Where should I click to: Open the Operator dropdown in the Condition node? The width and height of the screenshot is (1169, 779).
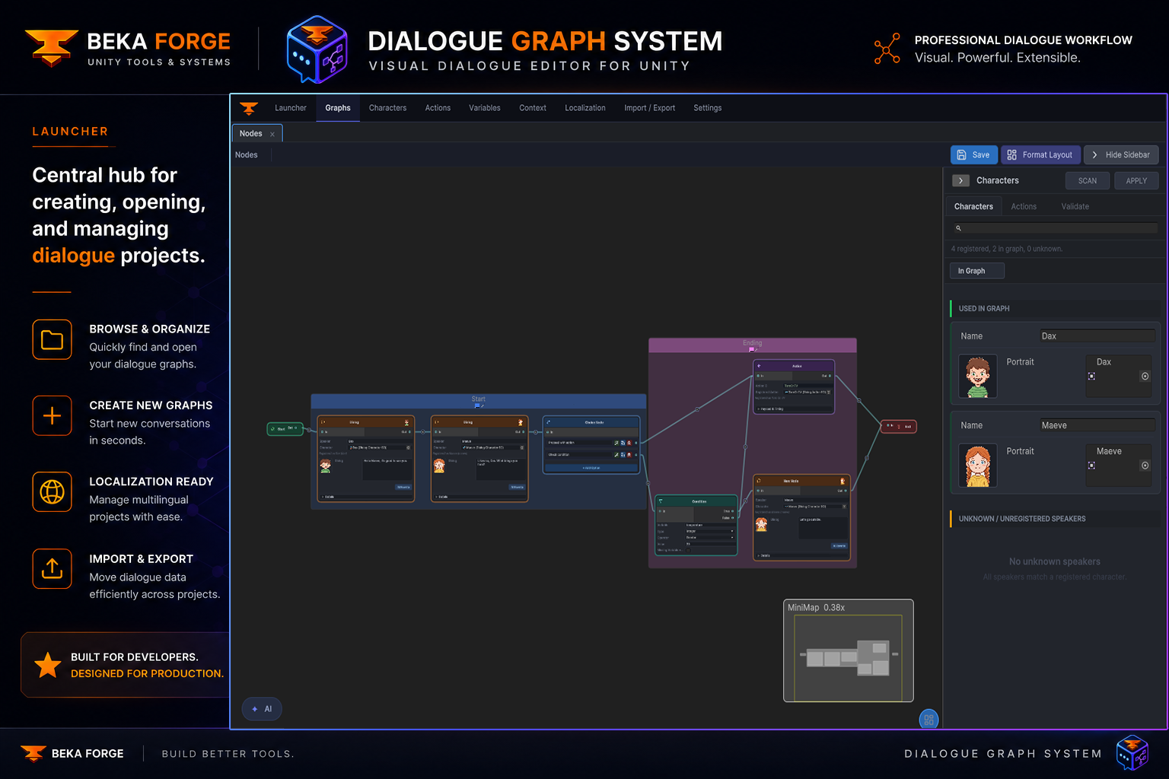pos(710,538)
